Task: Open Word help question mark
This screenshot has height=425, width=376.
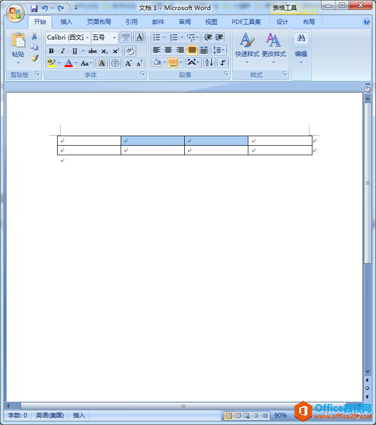Action: point(366,22)
